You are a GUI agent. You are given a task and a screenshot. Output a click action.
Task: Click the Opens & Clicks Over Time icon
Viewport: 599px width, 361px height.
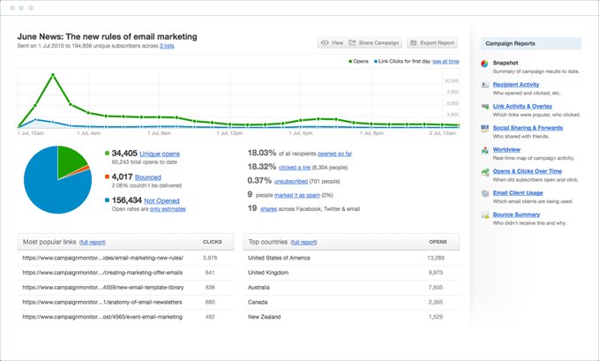point(485,171)
